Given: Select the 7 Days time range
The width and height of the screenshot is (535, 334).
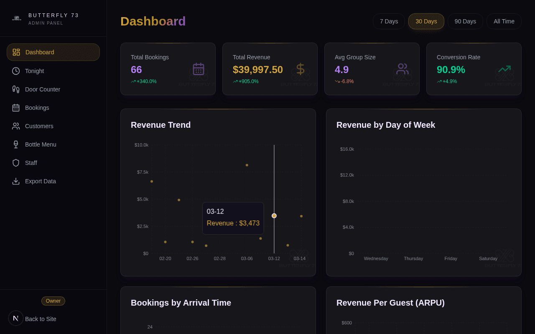Looking at the screenshot, I should [x=389, y=21].
